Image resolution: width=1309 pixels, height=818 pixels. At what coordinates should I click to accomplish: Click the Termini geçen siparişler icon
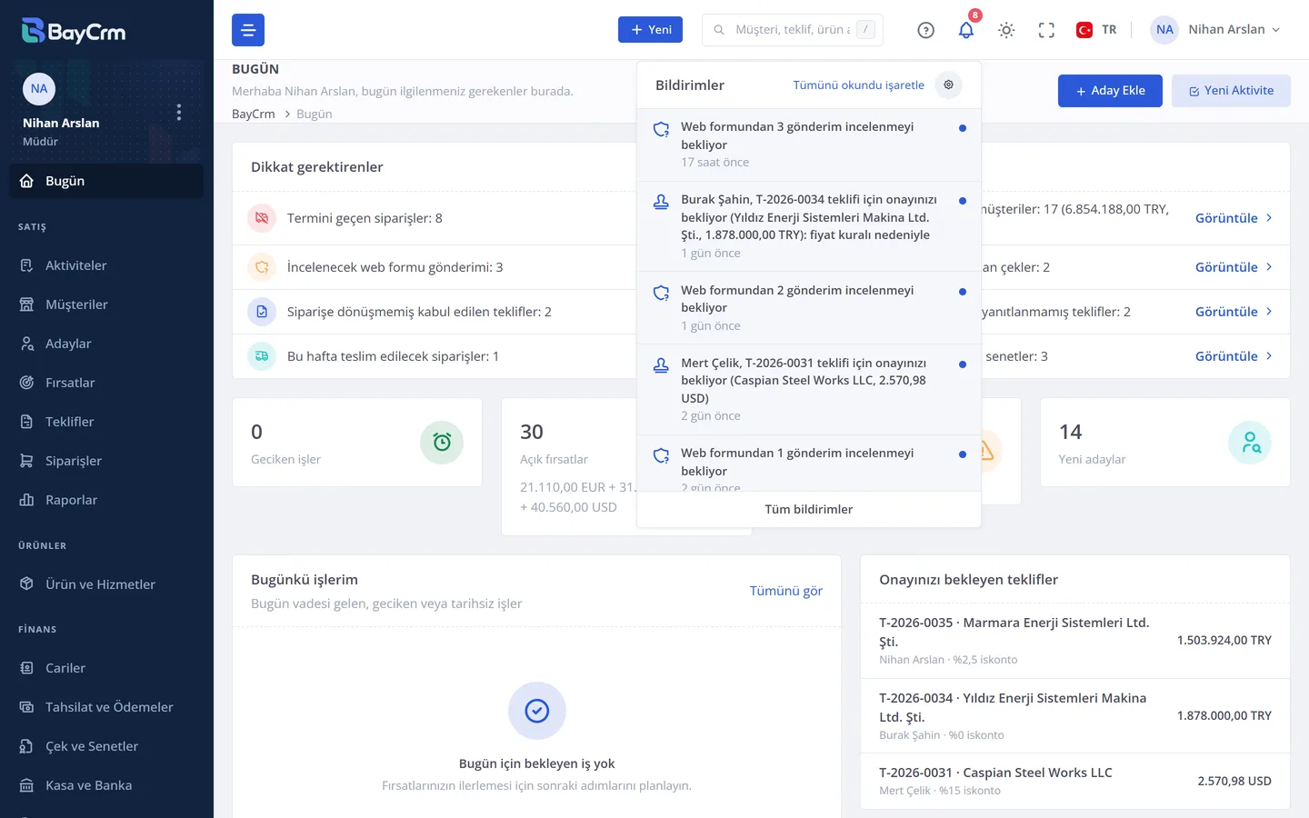(x=262, y=218)
